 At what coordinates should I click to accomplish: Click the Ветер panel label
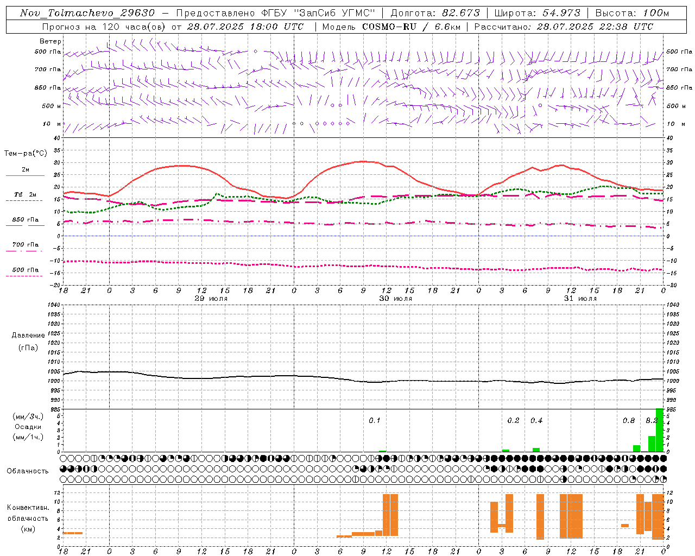50,41
